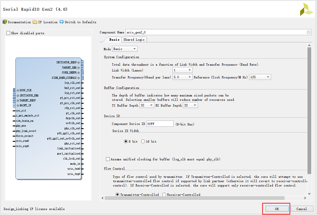Enable Show disabled ports checkbox
This screenshot has height=215, width=317.
[x=8, y=33]
